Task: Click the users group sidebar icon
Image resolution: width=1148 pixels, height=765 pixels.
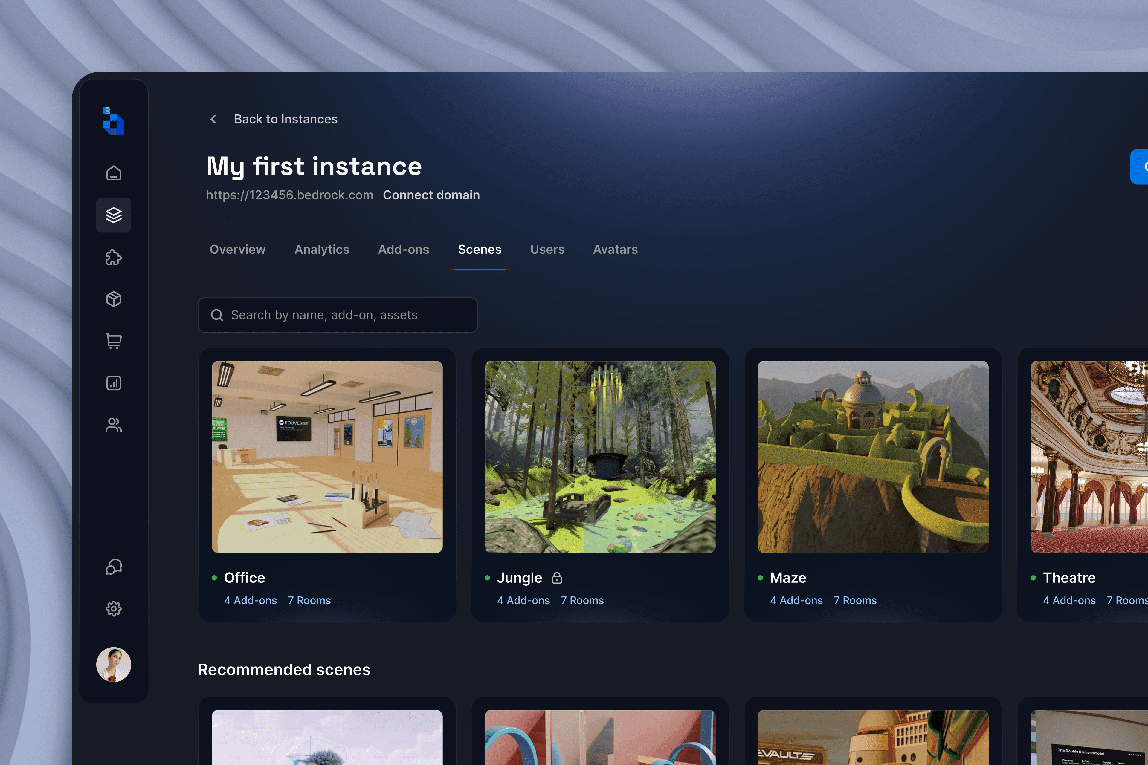Action: point(114,425)
